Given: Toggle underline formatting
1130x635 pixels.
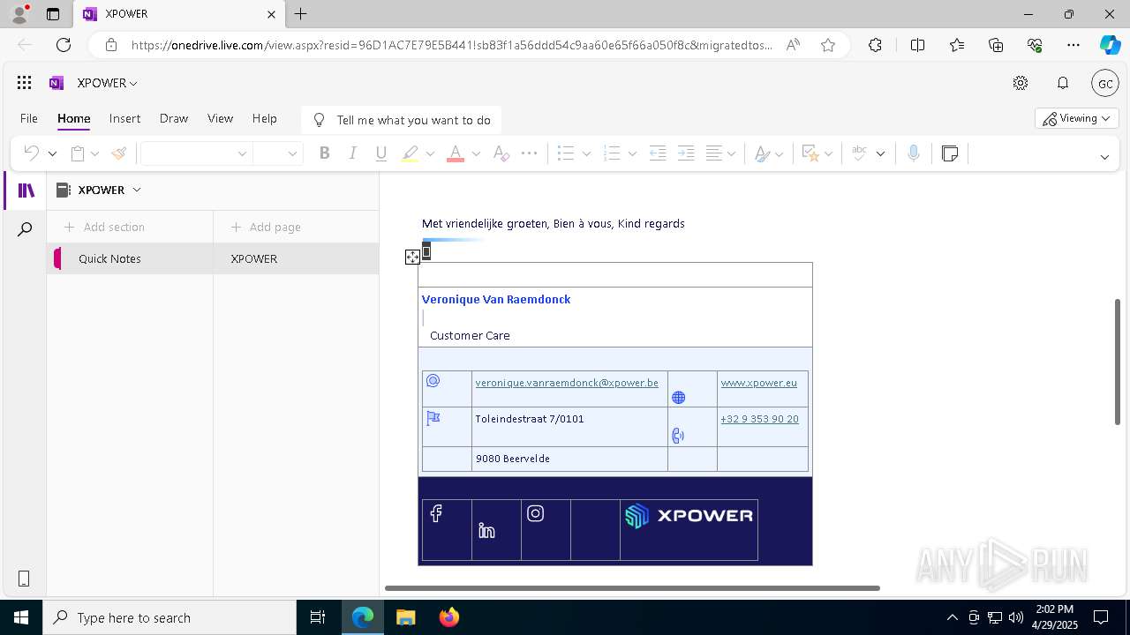Looking at the screenshot, I should coord(380,153).
